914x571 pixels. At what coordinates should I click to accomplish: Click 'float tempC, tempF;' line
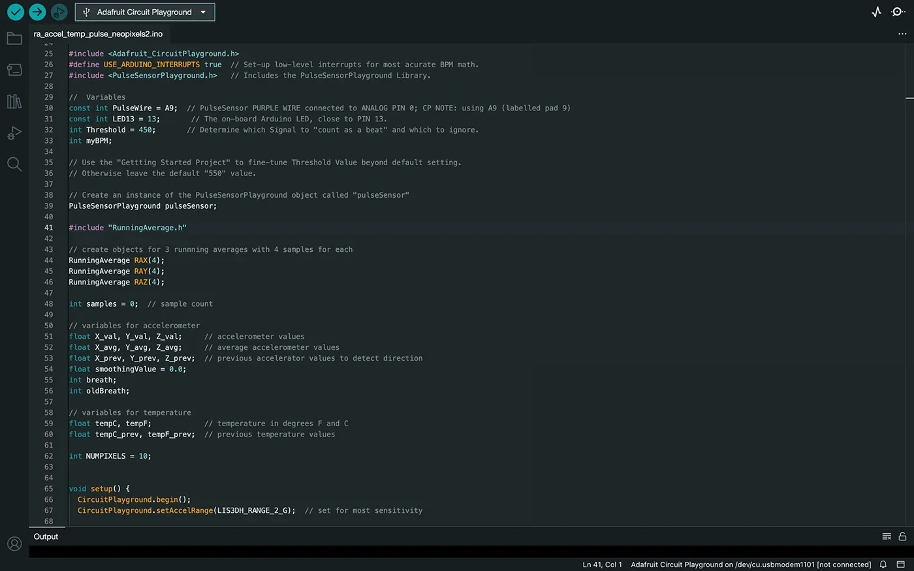tap(110, 424)
